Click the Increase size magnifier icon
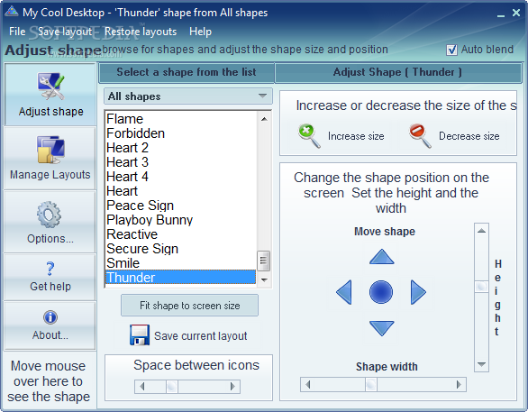The width and height of the screenshot is (528, 412). [309, 136]
